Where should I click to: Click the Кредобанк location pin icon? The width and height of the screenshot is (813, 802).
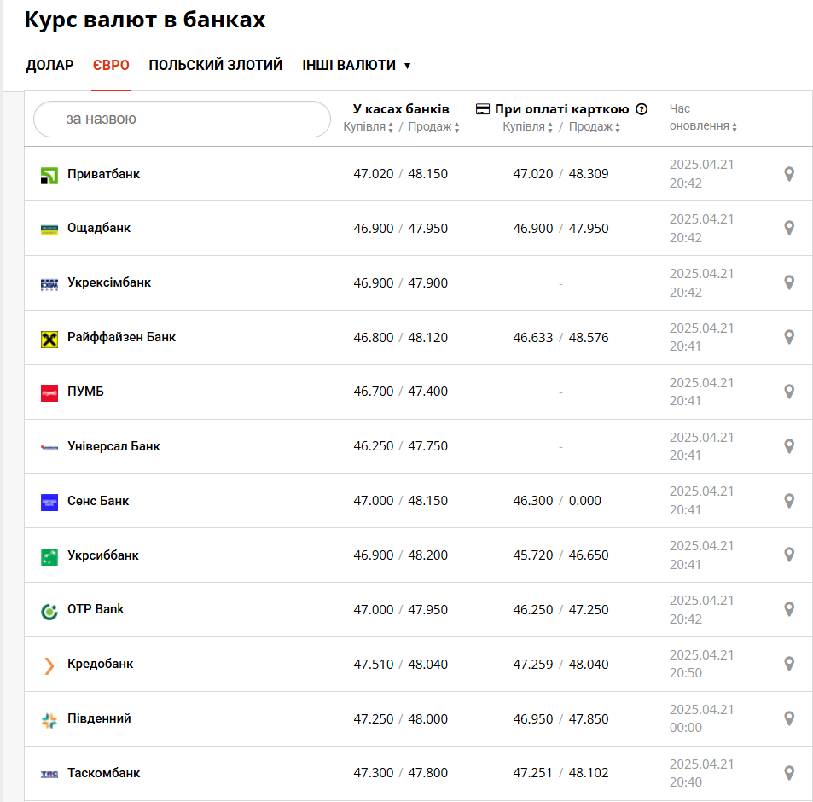[x=789, y=664]
